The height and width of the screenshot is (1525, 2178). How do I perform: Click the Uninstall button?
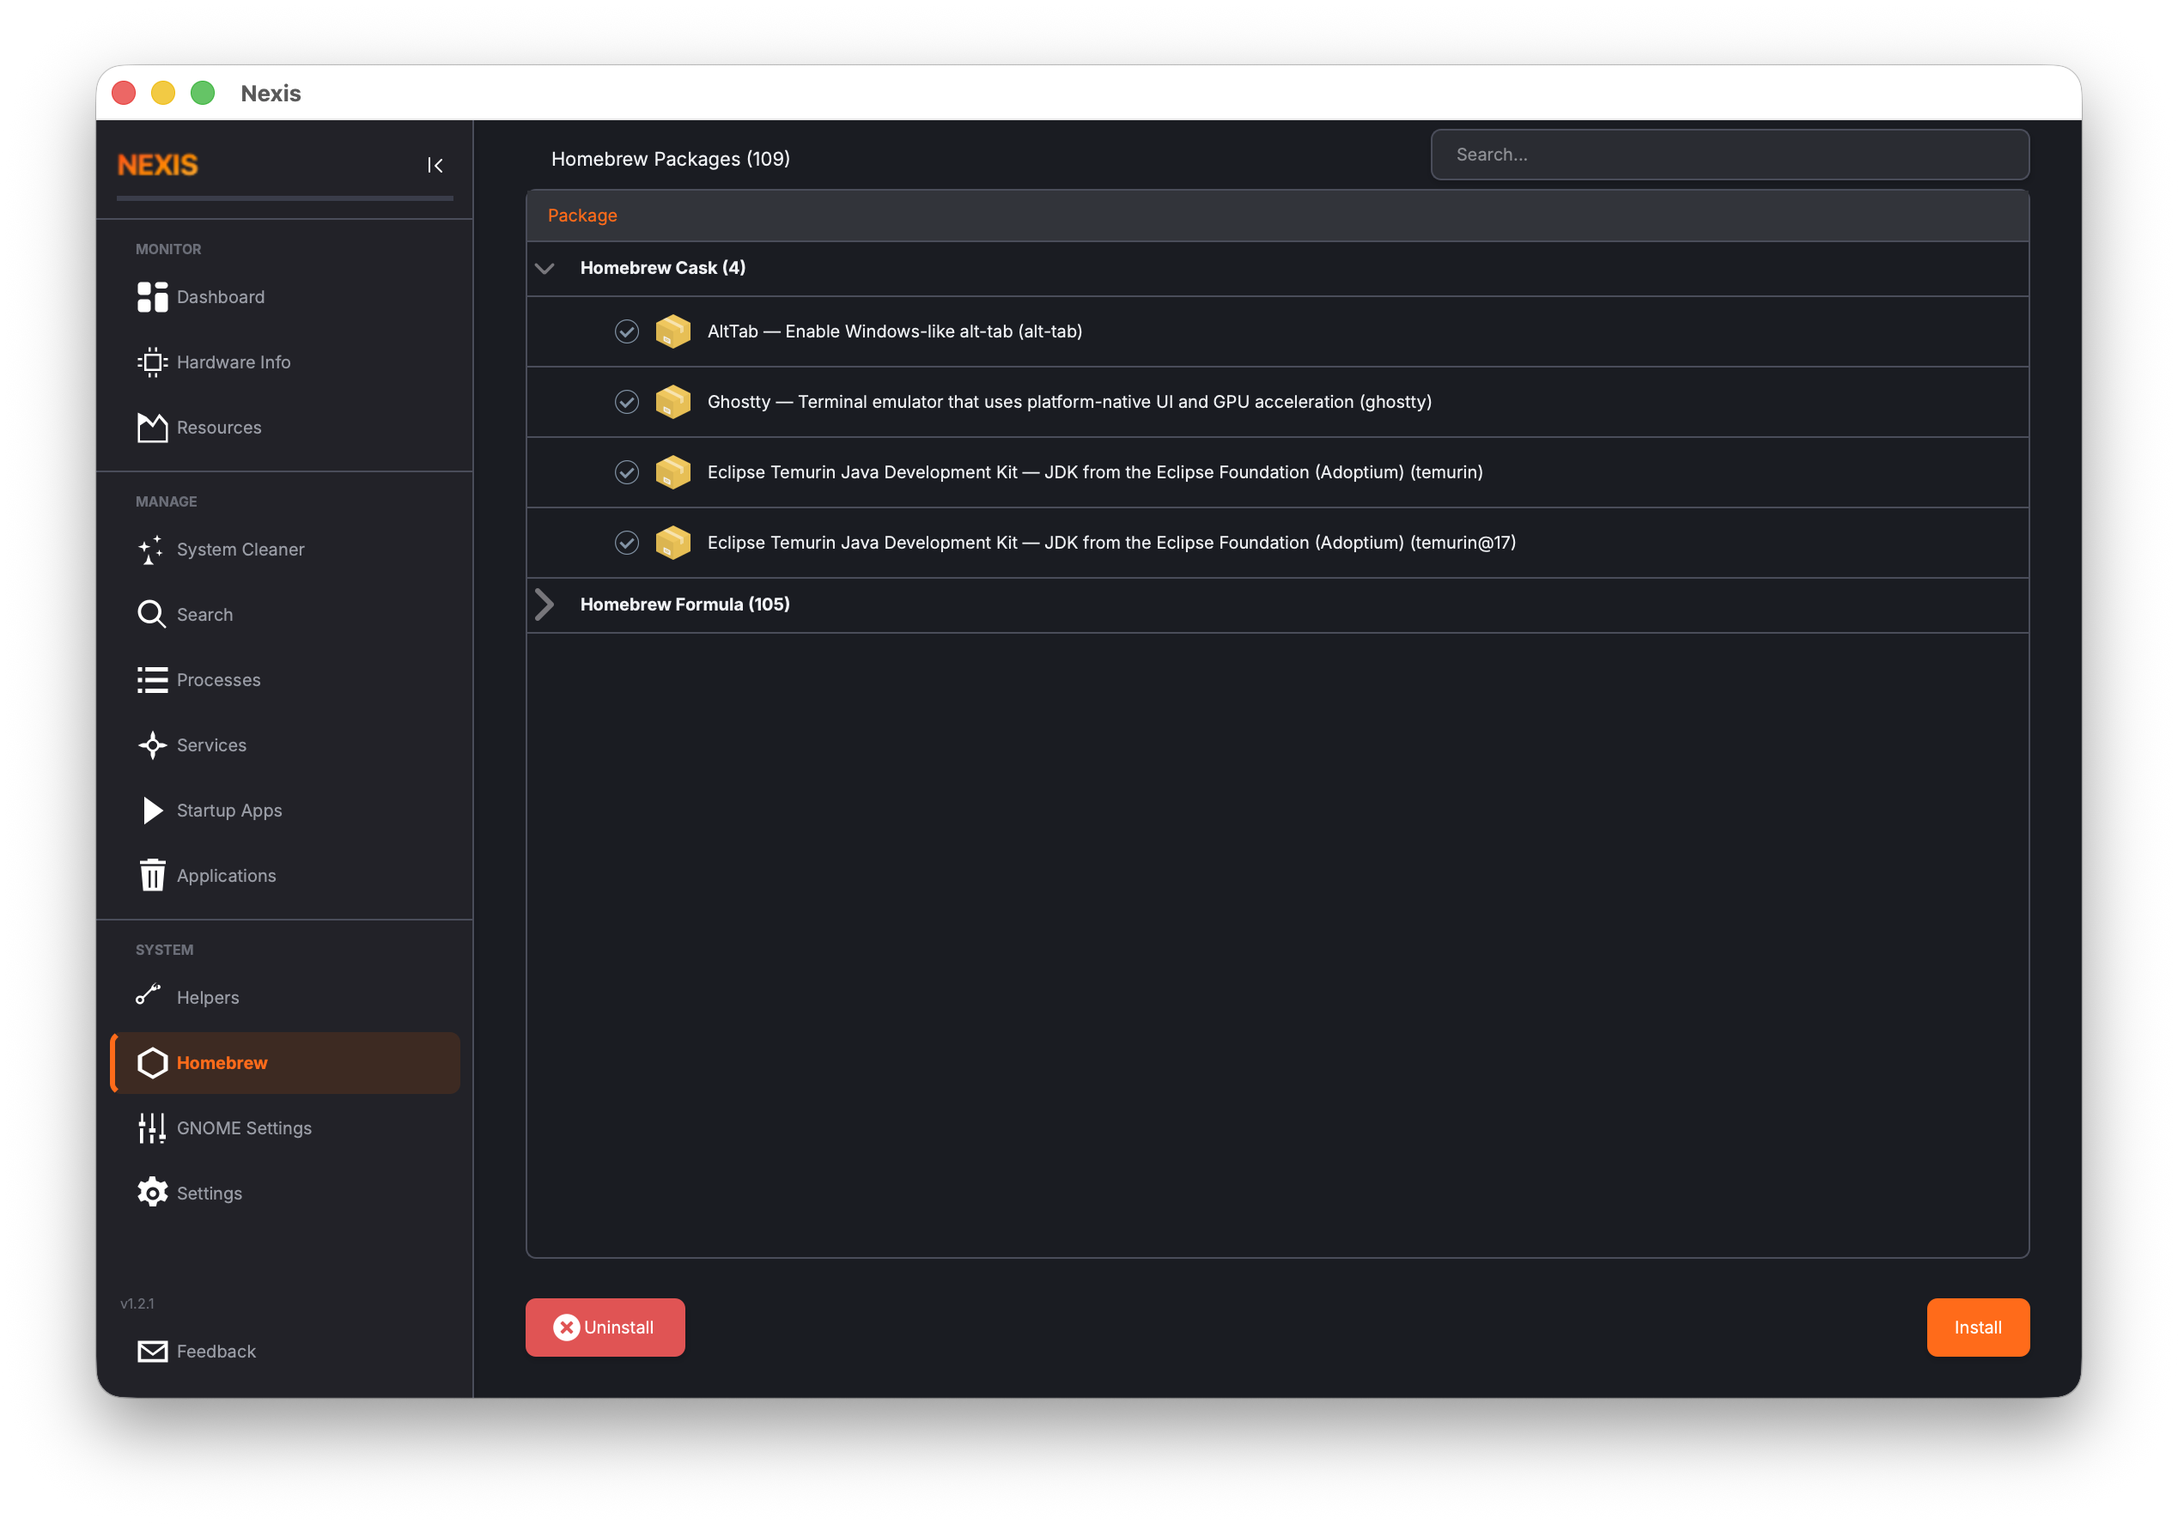pyautogui.click(x=605, y=1327)
